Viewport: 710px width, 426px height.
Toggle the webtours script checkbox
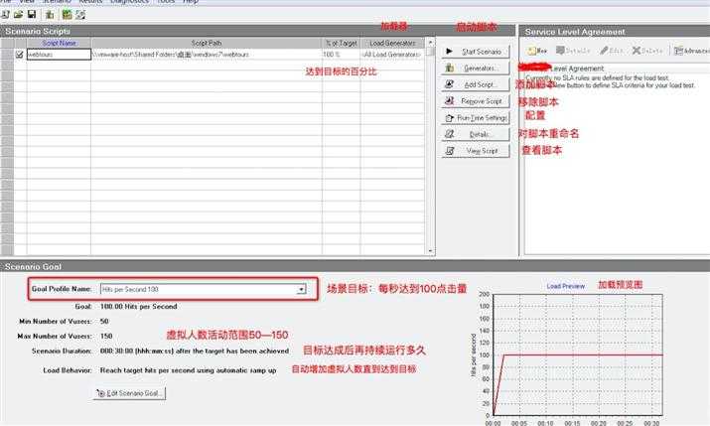pos(20,55)
